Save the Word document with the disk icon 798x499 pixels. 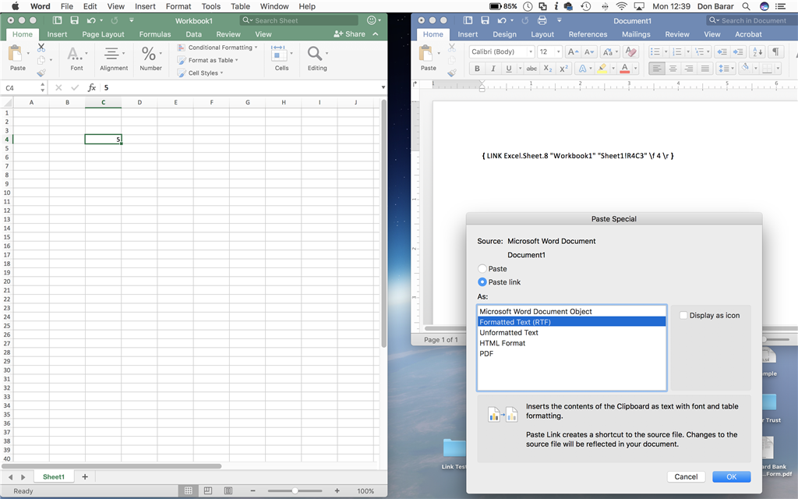(x=485, y=20)
